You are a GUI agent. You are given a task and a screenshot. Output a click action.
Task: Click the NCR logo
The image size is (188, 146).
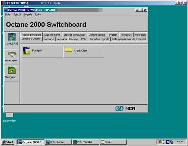click(125, 109)
